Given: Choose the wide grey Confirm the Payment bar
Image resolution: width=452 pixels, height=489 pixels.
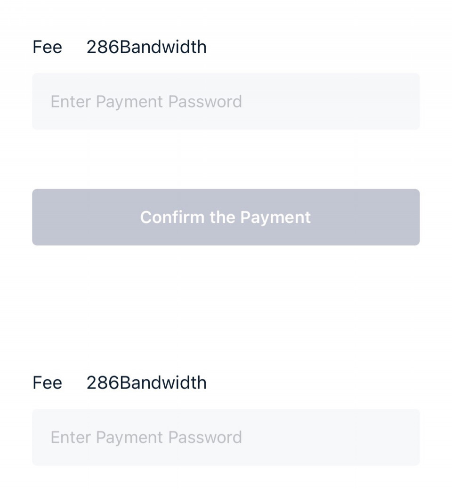Looking at the screenshot, I should click(226, 217).
